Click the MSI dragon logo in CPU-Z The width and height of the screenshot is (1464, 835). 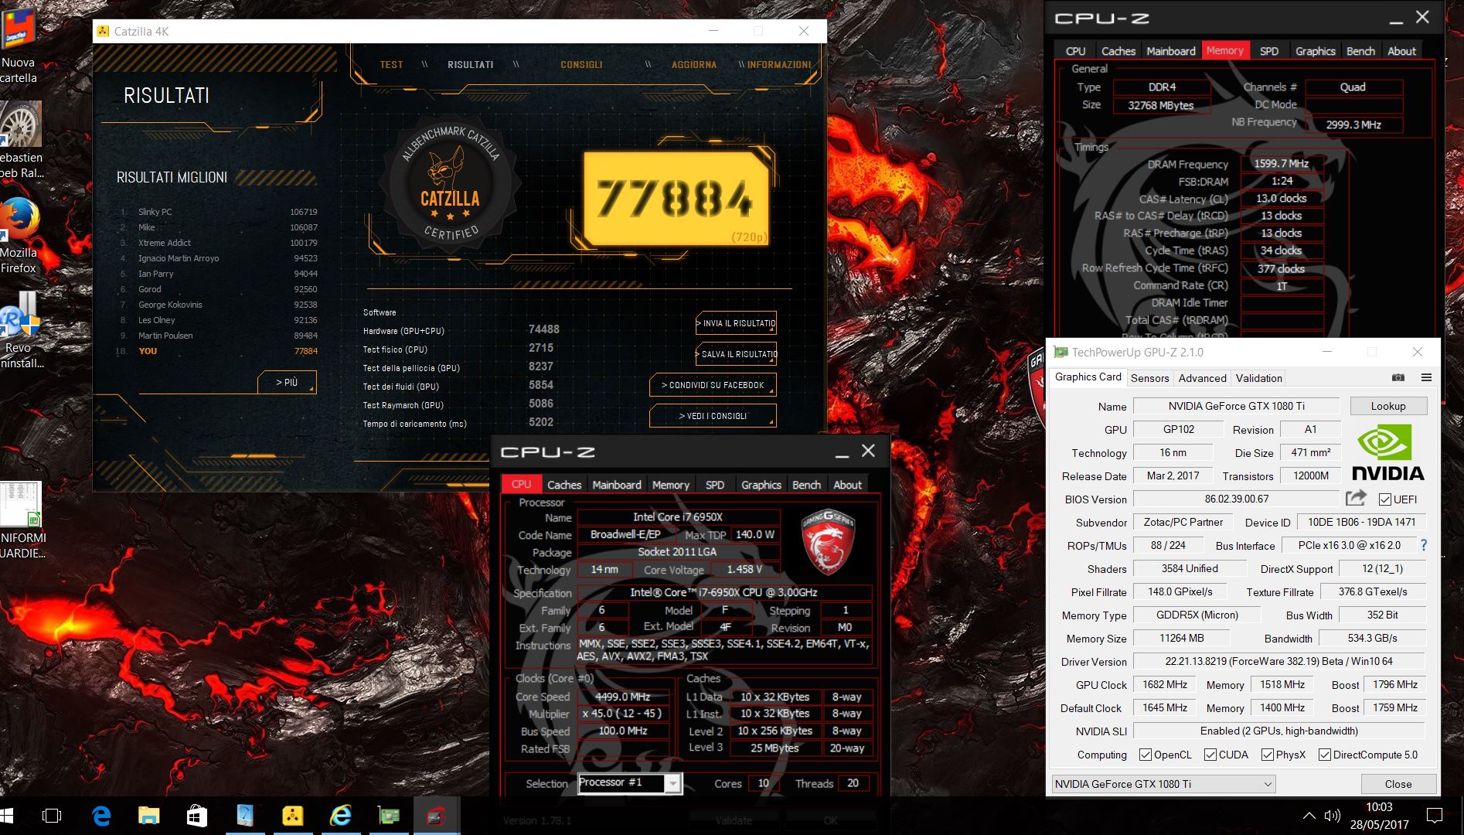point(828,541)
